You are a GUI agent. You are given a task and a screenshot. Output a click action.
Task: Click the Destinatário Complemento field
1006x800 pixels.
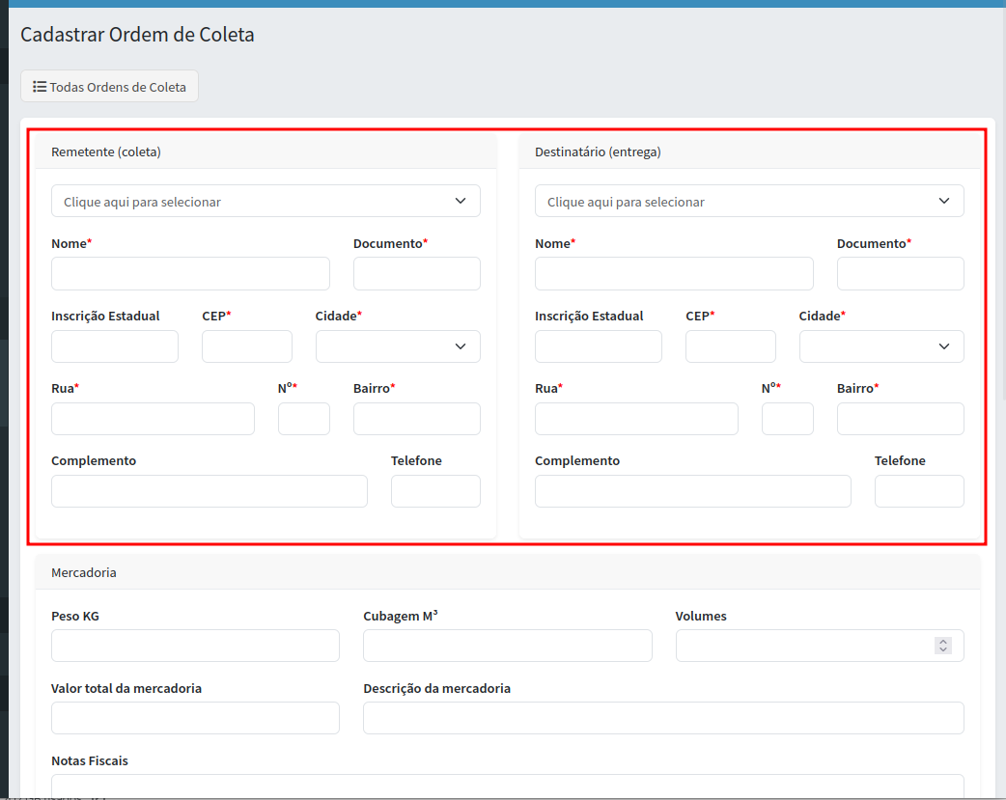(x=692, y=491)
